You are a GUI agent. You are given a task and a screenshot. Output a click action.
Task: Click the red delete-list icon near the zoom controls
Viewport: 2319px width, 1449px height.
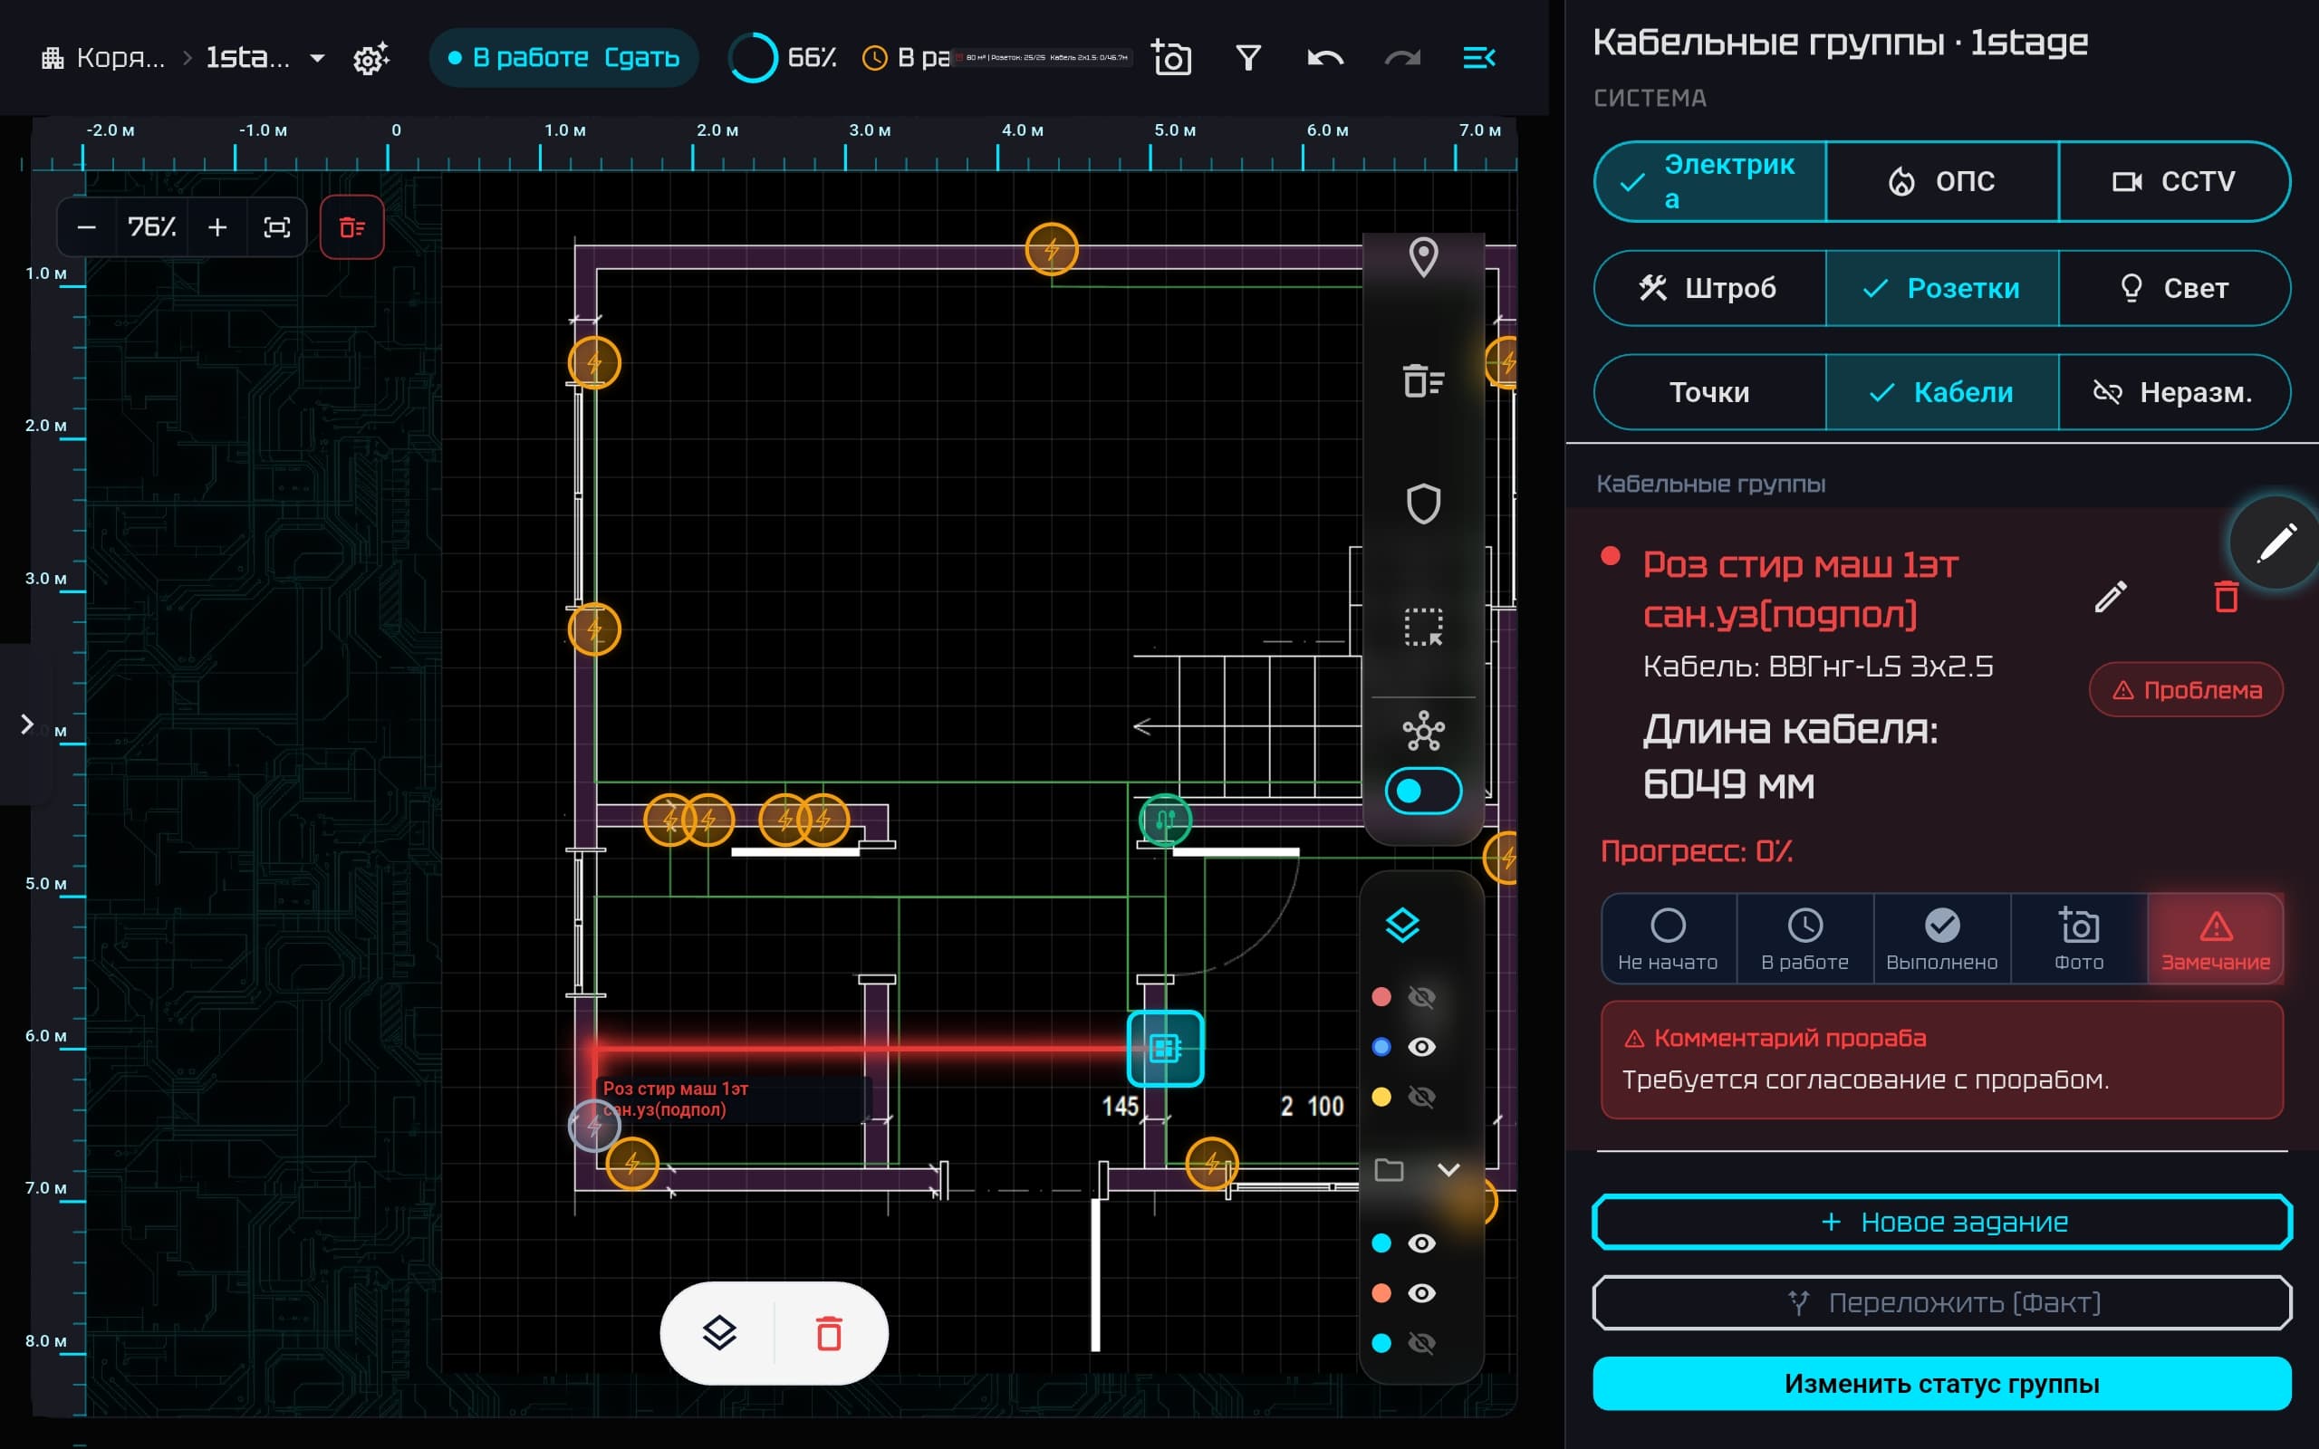[351, 227]
